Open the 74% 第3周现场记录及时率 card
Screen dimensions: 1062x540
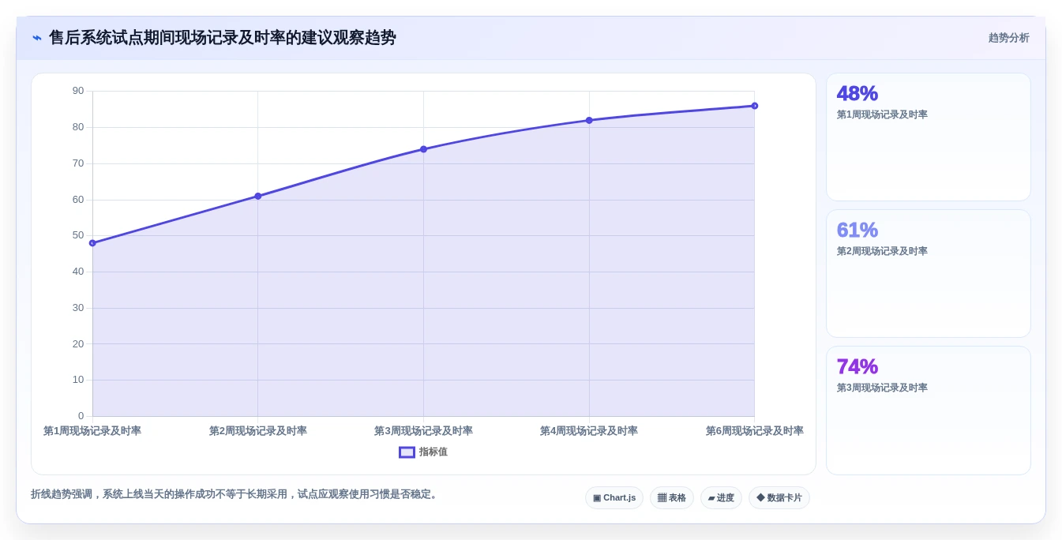(x=929, y=411)
